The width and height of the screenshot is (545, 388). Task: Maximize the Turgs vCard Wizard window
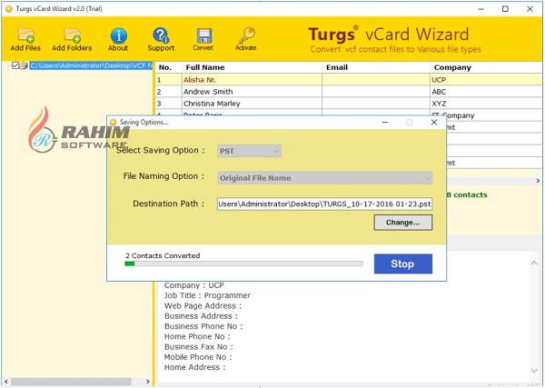(505, 9)
